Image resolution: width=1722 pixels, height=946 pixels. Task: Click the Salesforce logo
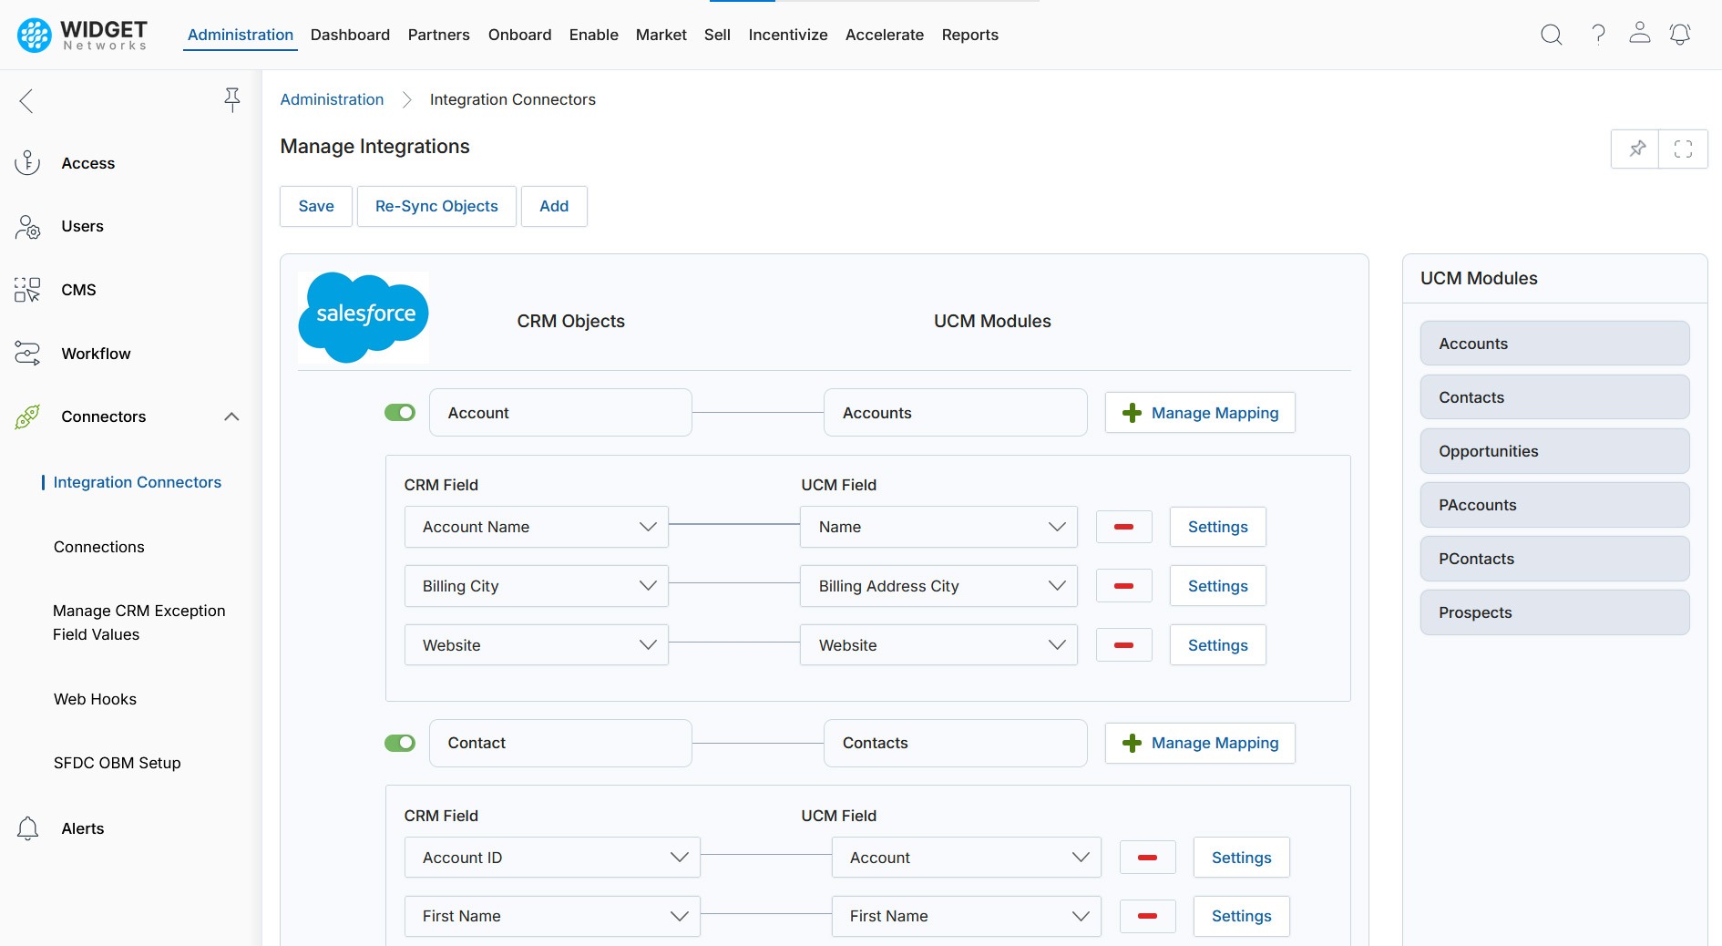[364, 317]
